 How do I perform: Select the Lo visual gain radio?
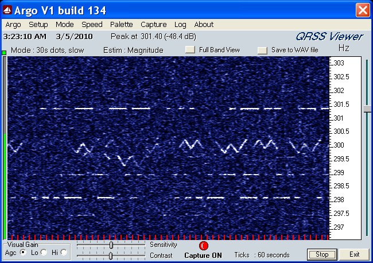tap(44, 252)
